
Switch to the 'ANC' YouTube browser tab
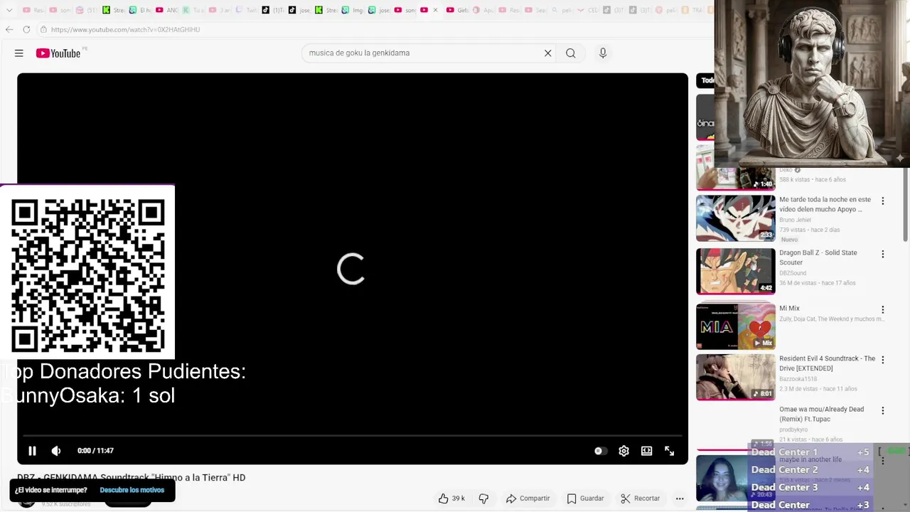(x=166, y=10)
